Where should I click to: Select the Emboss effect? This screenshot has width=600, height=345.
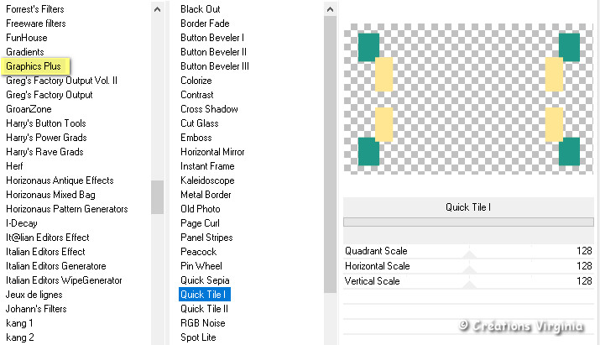196,138
